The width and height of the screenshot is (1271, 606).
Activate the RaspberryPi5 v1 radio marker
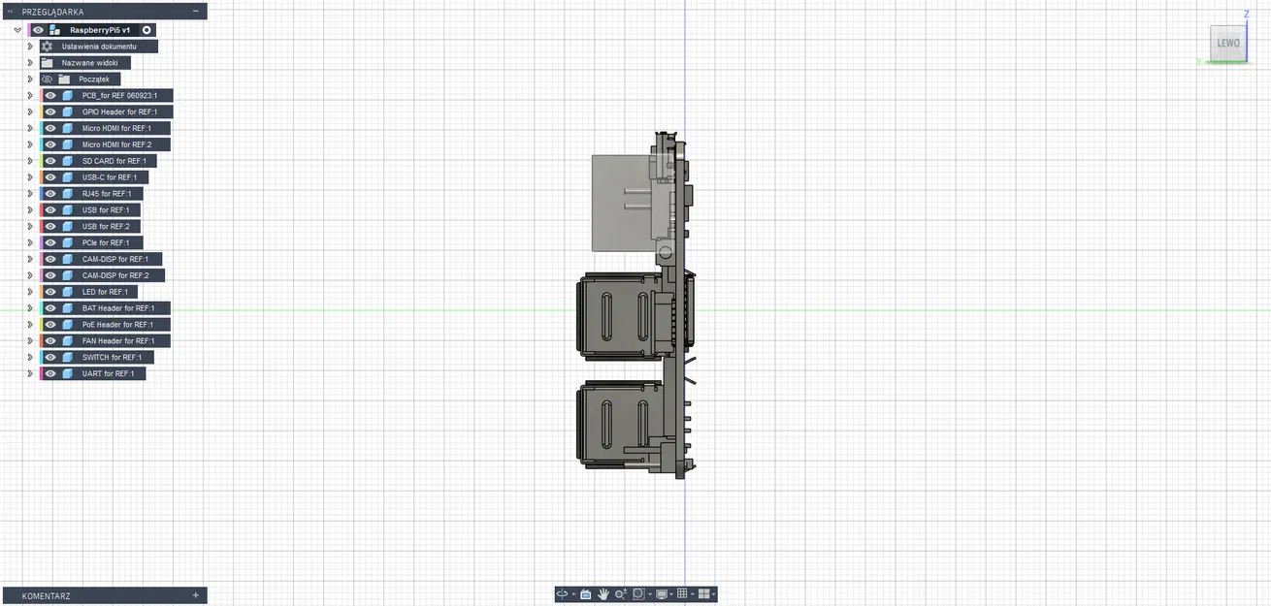(147, 29)
